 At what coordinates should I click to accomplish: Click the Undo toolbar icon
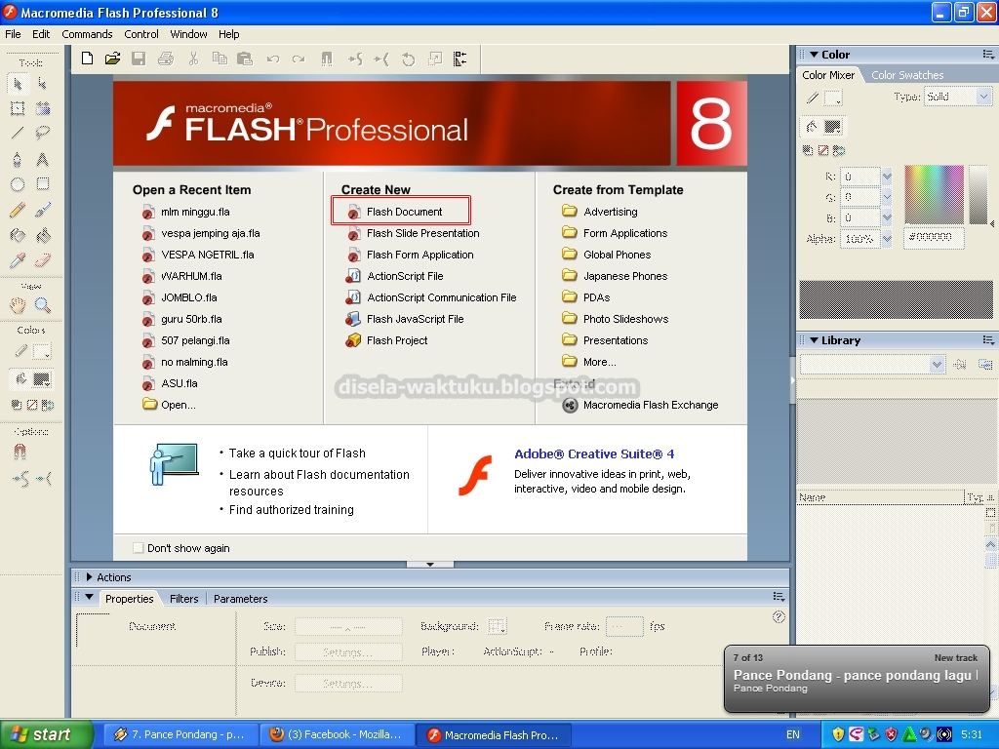tap(273, 59)
